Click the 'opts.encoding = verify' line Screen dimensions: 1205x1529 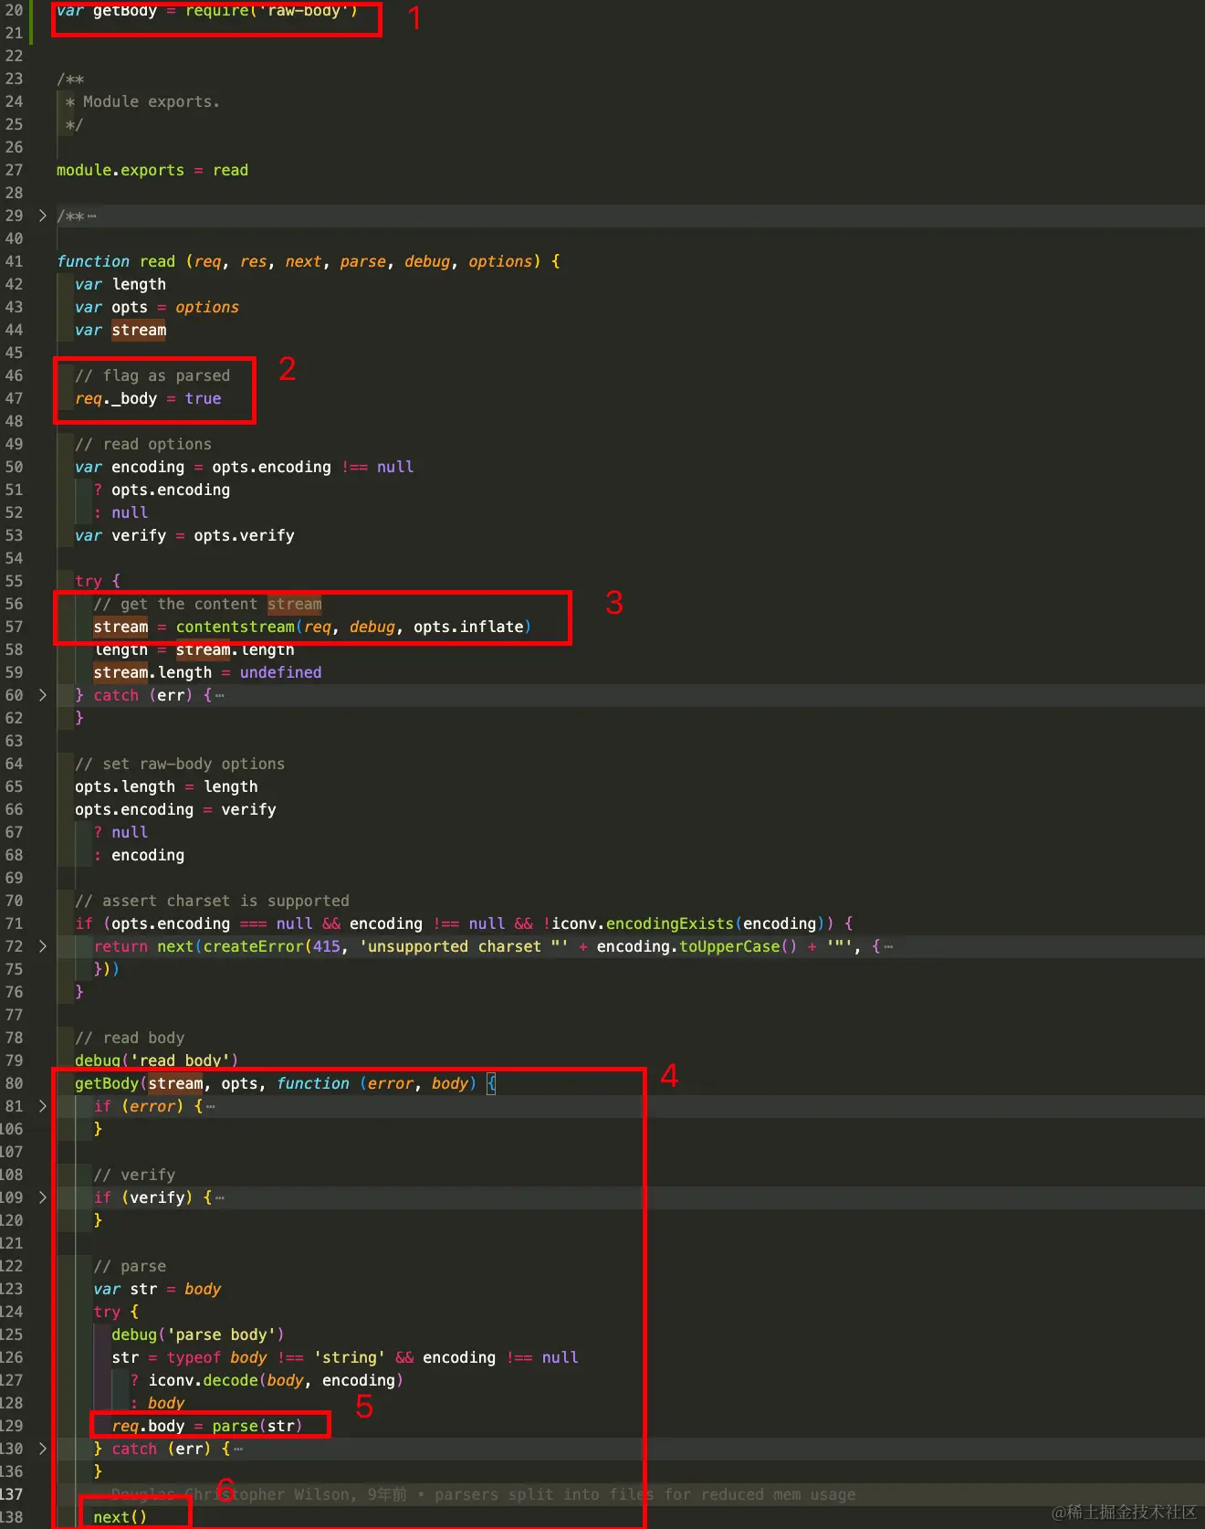pos(175,809)
